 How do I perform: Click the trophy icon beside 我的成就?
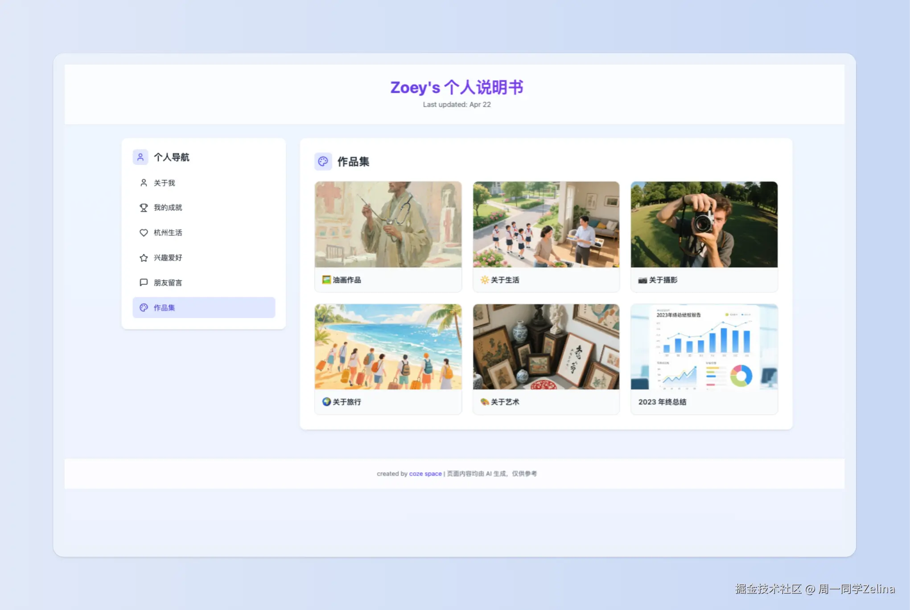click(x=144, y=208)
